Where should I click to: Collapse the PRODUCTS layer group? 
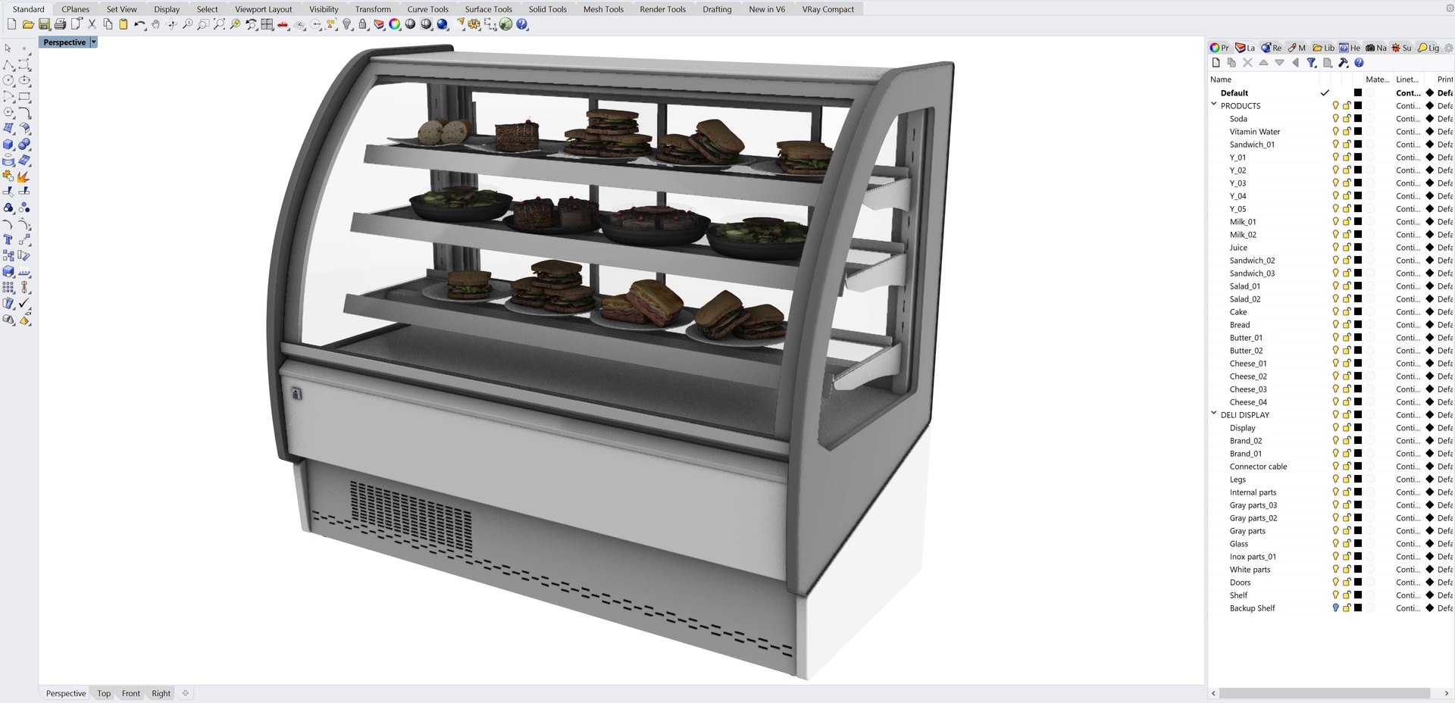(x=1214, y=105)
